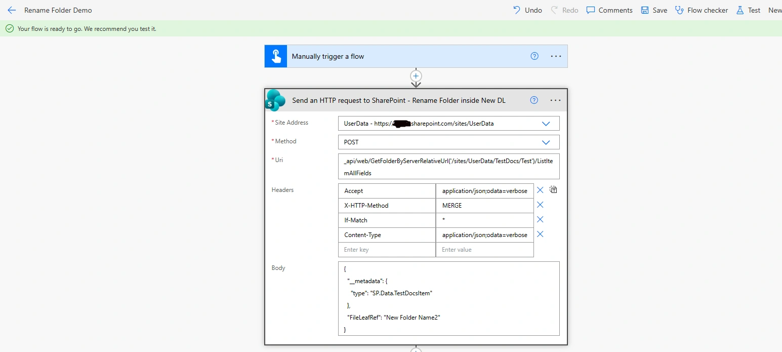Viewport: 782px width, 352px height.
Task: Go back using the left arrow icon
Action: [x=12, y=10]
